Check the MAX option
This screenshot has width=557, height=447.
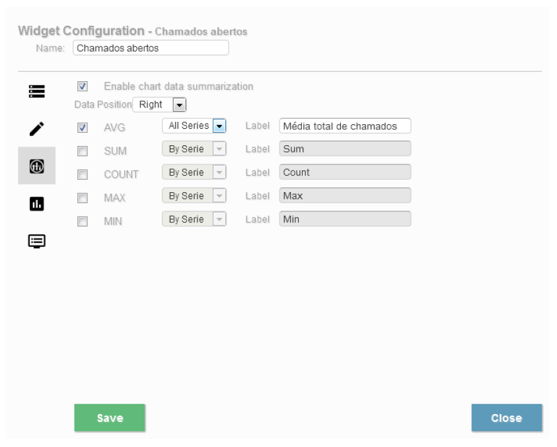[83, 198]
